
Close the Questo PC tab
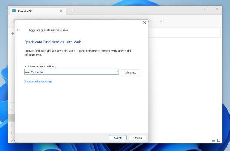point(61,11)
